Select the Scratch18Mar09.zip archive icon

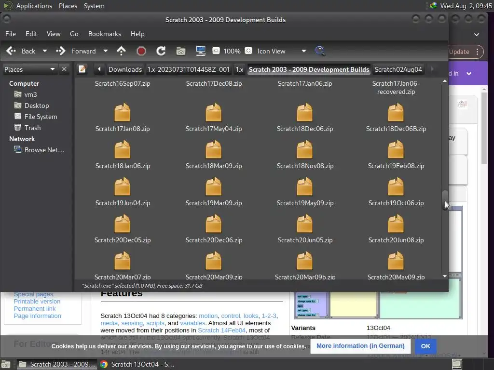(x=214, y=149)
